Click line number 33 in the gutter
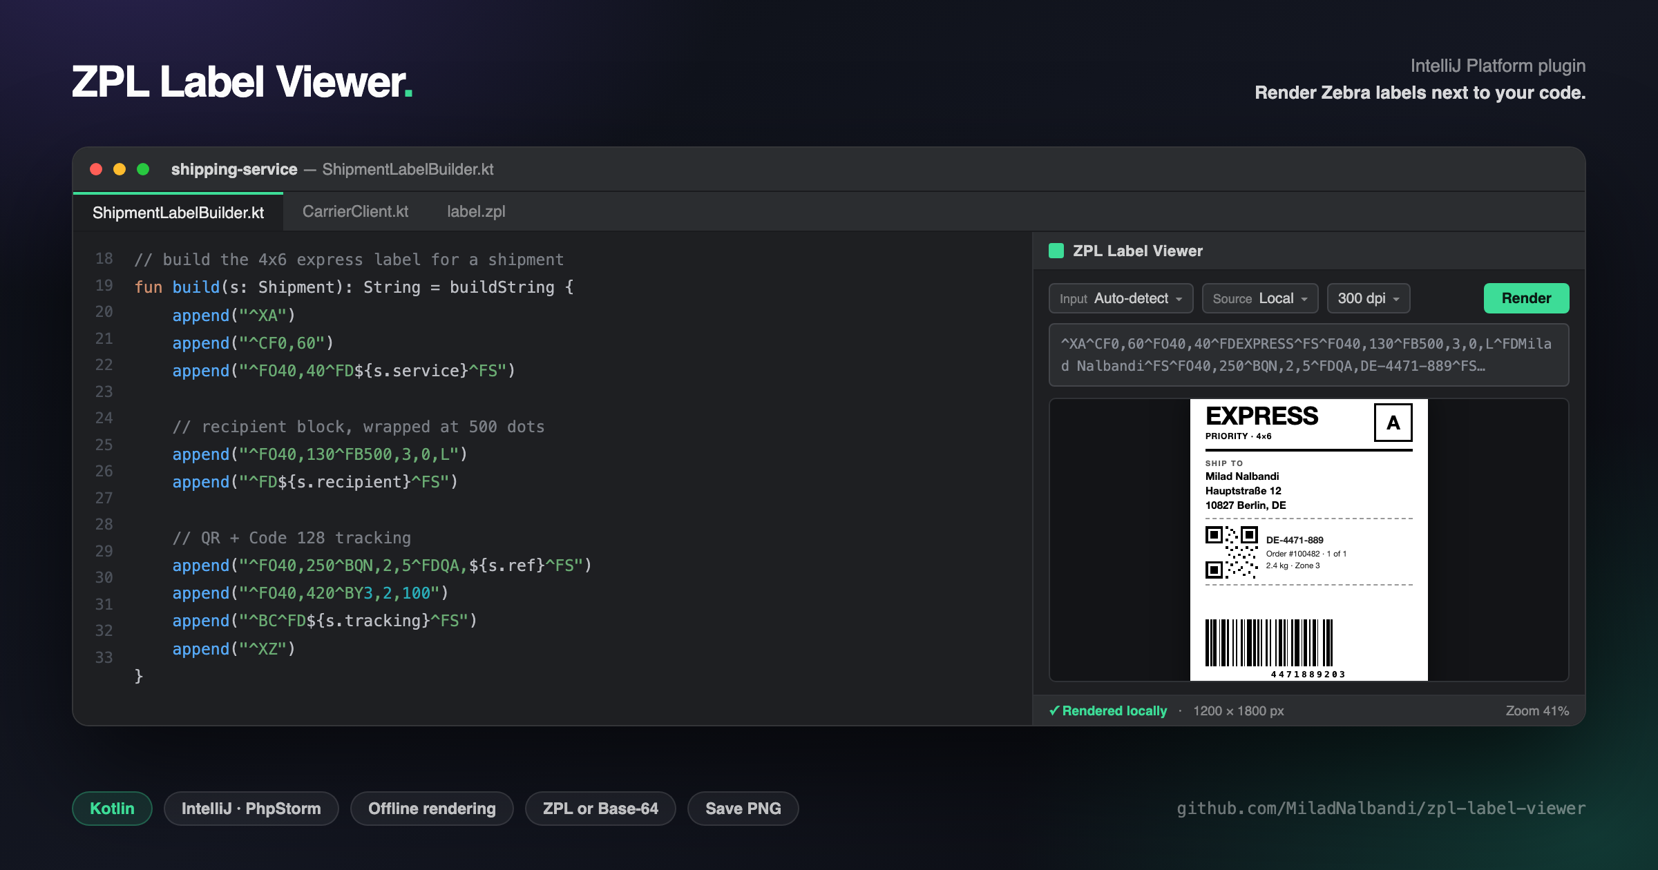Viewport: 1658px width, 870px height. pos(104,657)
